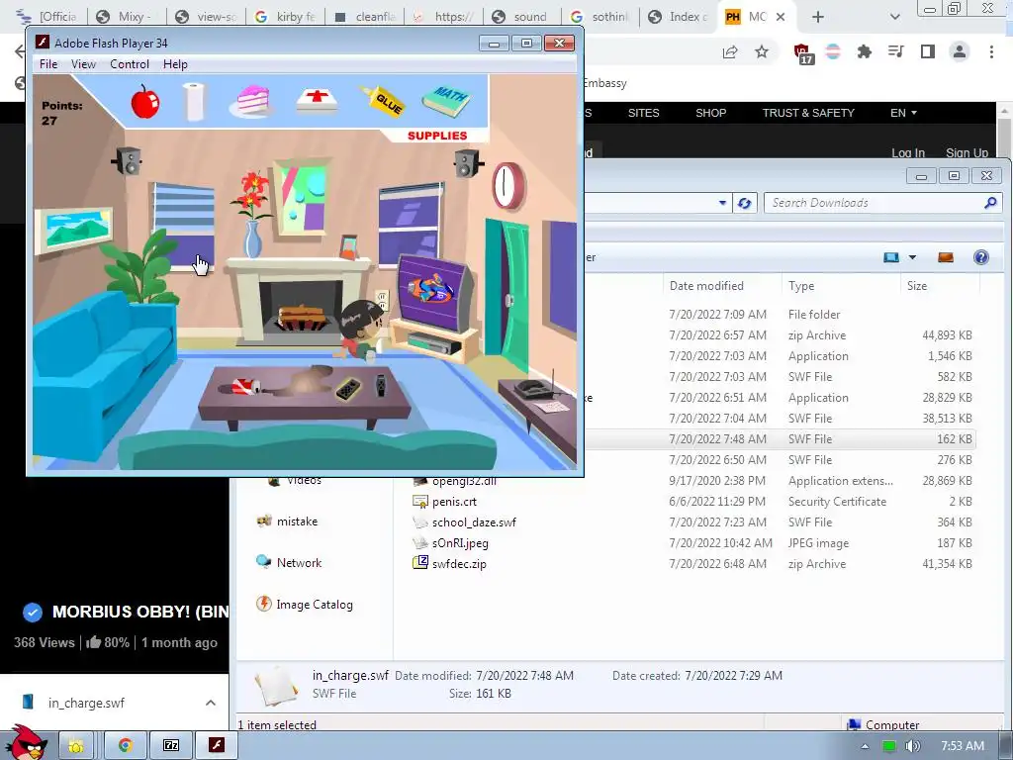Screen dimensions: 1013x760
Task: Click the Angry Birds start button
Action: pos(27,743)
